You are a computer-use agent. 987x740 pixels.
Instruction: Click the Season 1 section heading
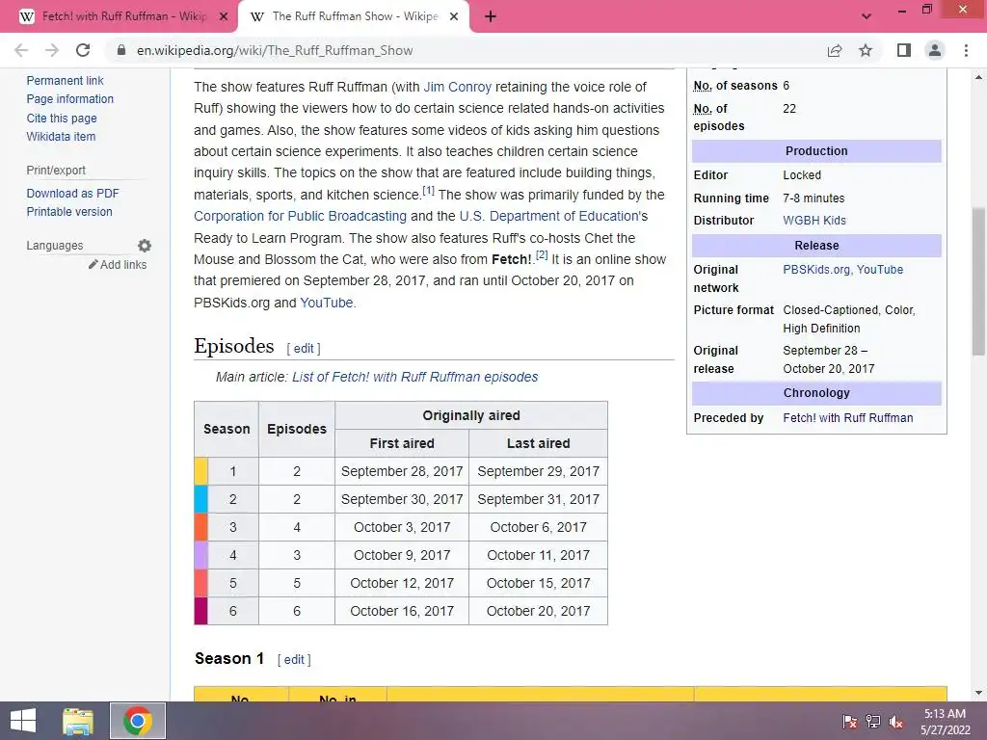229,659
